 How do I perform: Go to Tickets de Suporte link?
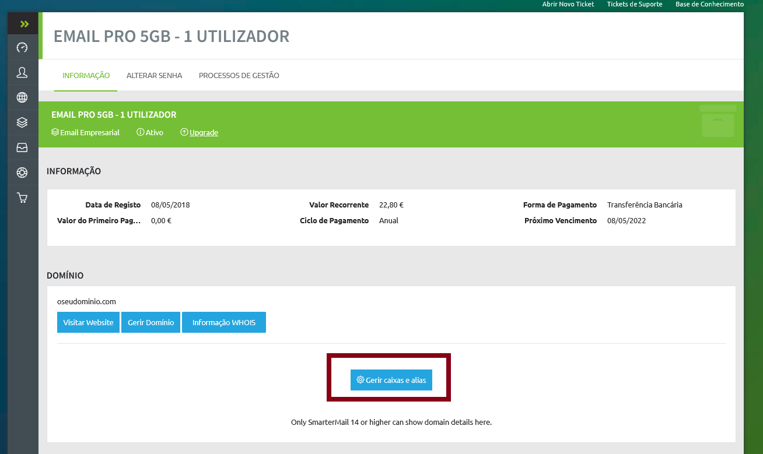(x=634, y=4)
